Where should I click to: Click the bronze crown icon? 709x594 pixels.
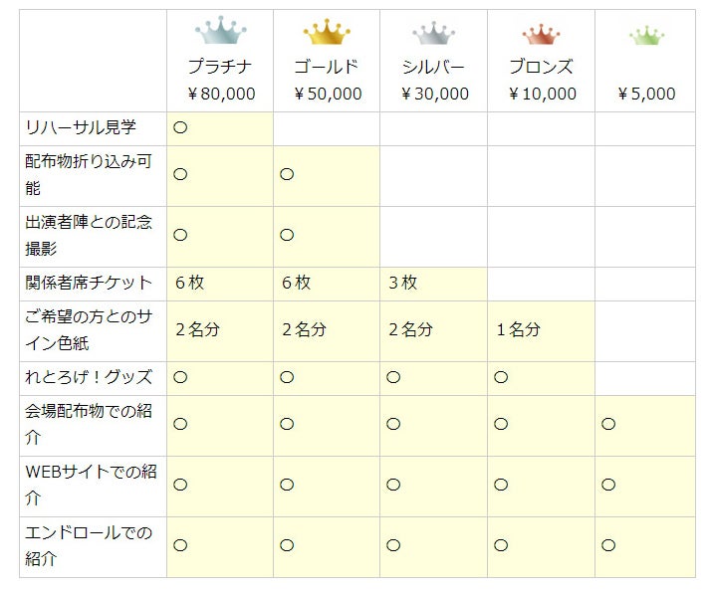click(x=541, y=36)
